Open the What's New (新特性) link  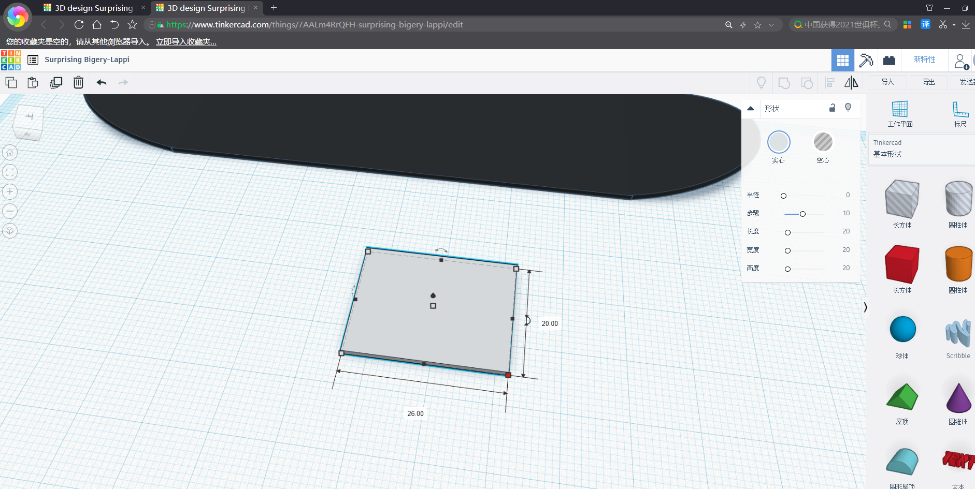coord(925,60)
